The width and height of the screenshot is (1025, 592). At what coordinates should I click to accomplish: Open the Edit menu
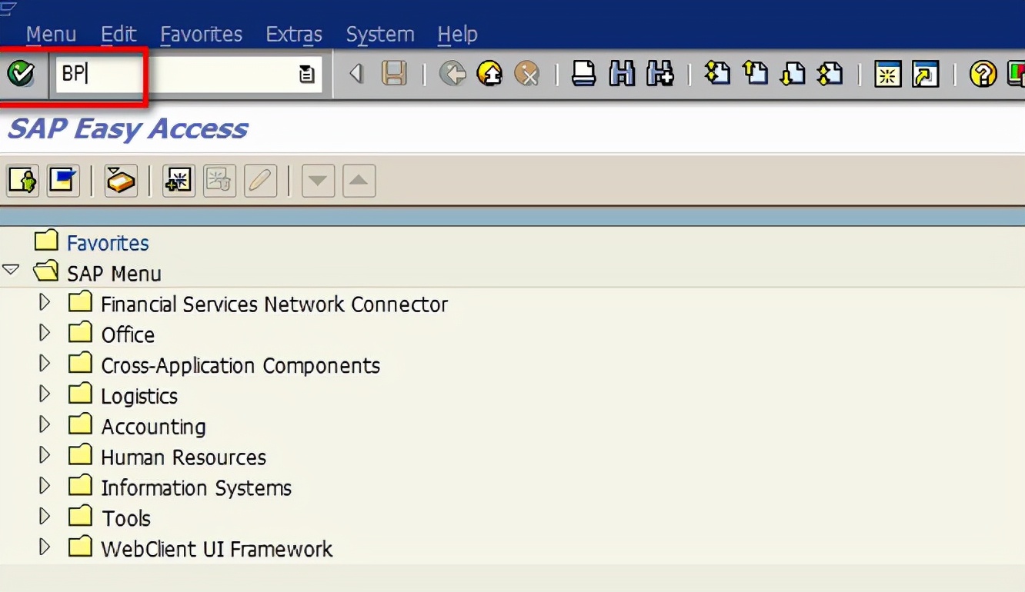[119, 35]
